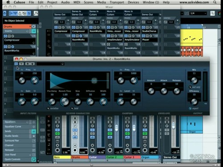Viewport: 223px width, 167px height.
Task: Click the Bass channel input phase button
Action: coord(56,22)
